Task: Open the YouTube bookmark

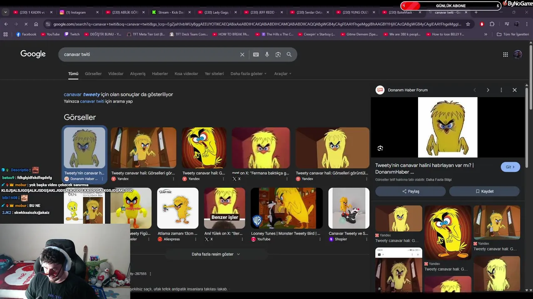Action: point(50,34)
